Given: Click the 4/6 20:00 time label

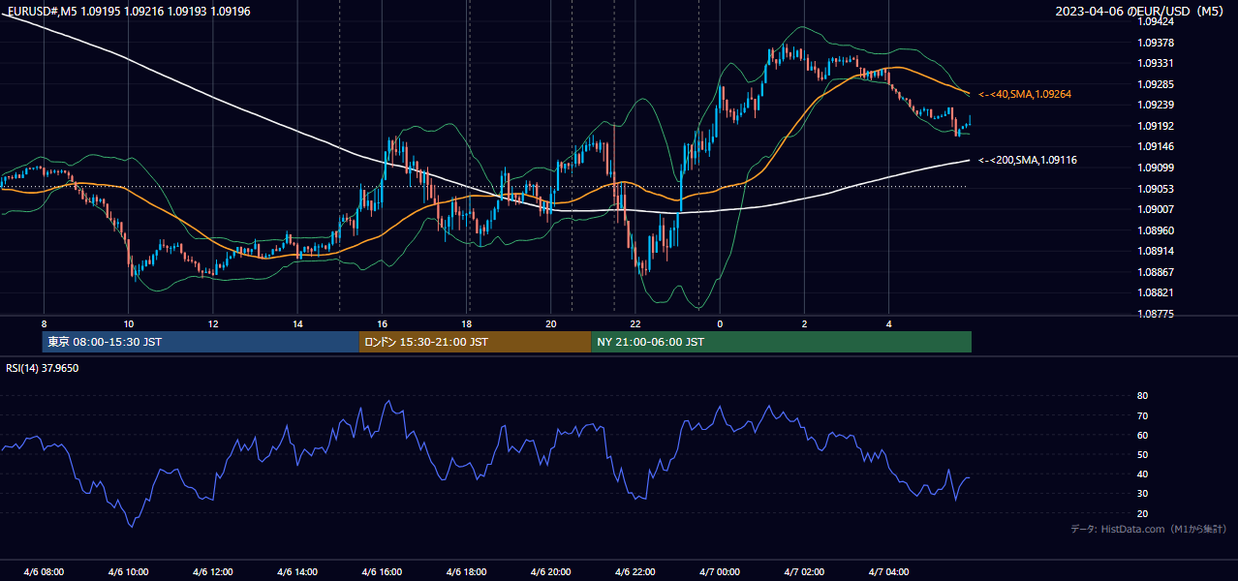Looking at the screenshot, I should 550,571.
